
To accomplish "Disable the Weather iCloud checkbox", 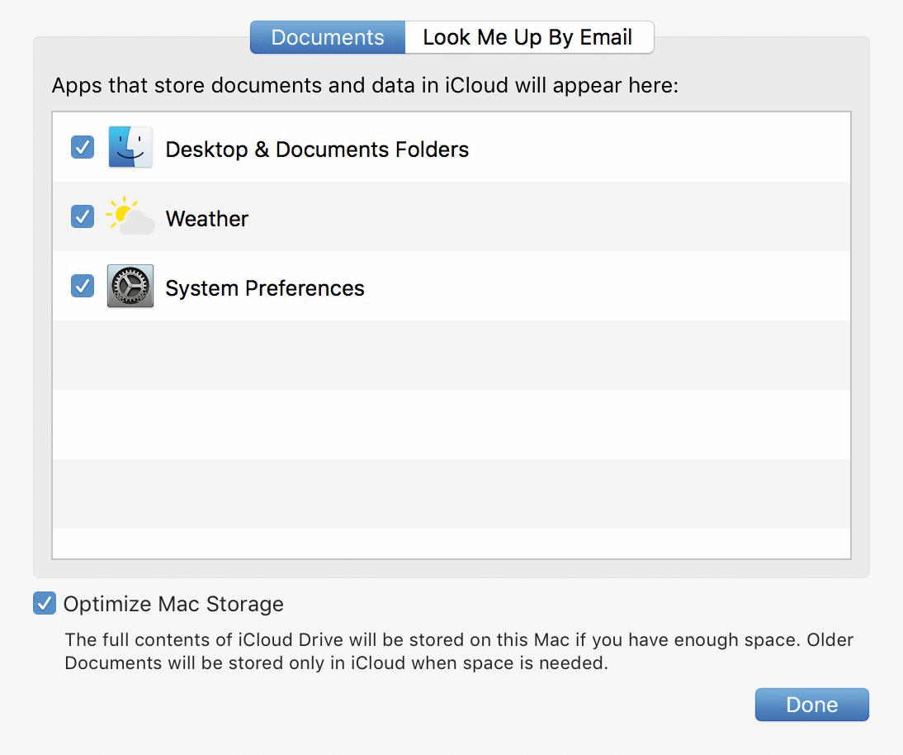I will [83, 216].
